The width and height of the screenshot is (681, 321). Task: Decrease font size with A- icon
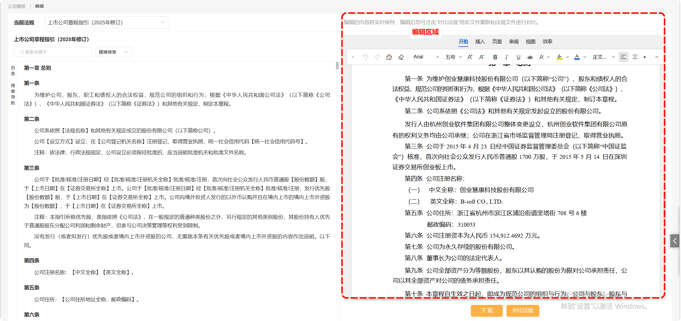coord(482,57)
